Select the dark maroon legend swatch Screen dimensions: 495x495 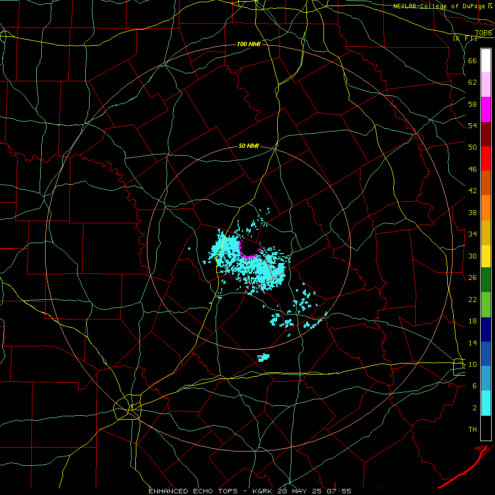pos(486,134)
